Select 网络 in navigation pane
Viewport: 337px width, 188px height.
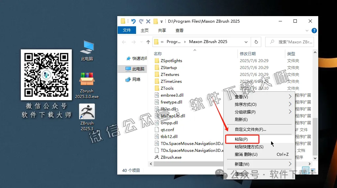[133, 79]
